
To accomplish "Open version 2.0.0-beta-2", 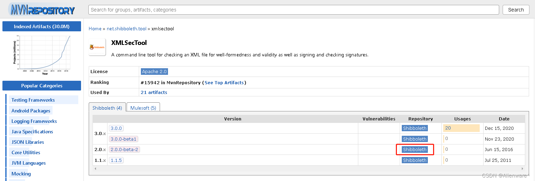I will tap(125, 149).
